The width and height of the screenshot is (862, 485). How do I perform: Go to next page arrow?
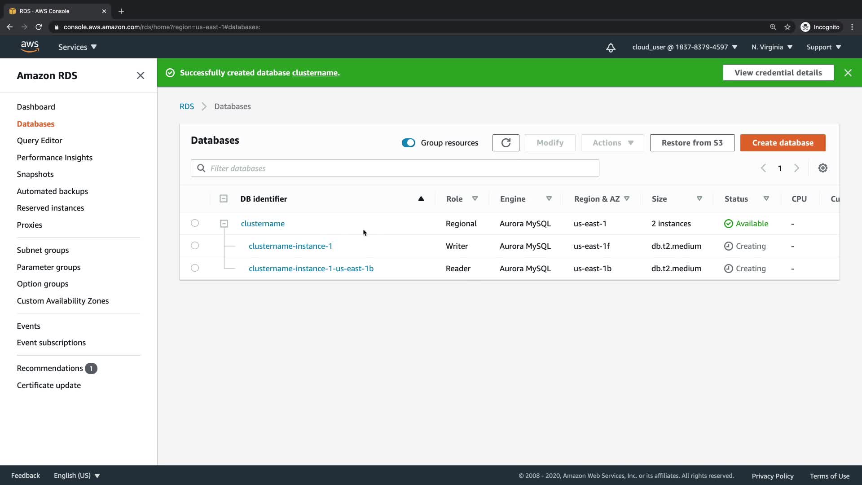[x=796, y=168]
